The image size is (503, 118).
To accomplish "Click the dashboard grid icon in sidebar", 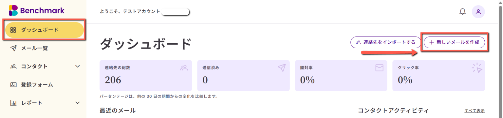I will (x=13, y=30).
